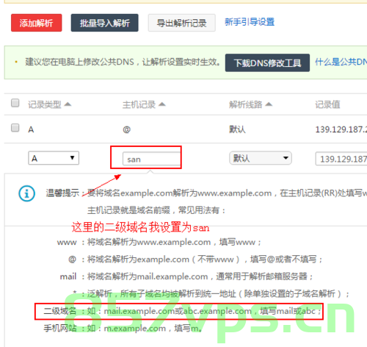Screen dimensions: 367x347
Task: Toggle the select-all checkbox in table header
Action: pyautogui.click(x=15, y=103)
